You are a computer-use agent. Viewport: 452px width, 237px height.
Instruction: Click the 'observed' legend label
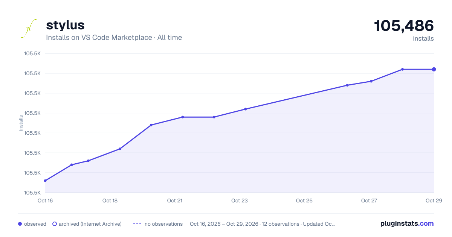tap(35, 224)
